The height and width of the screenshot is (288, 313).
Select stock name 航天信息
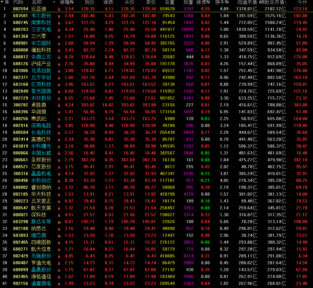(x=41, y=249)
